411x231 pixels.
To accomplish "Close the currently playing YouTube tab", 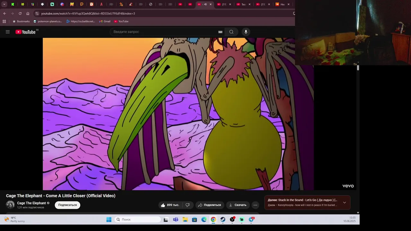I will [x=211, y=4].
